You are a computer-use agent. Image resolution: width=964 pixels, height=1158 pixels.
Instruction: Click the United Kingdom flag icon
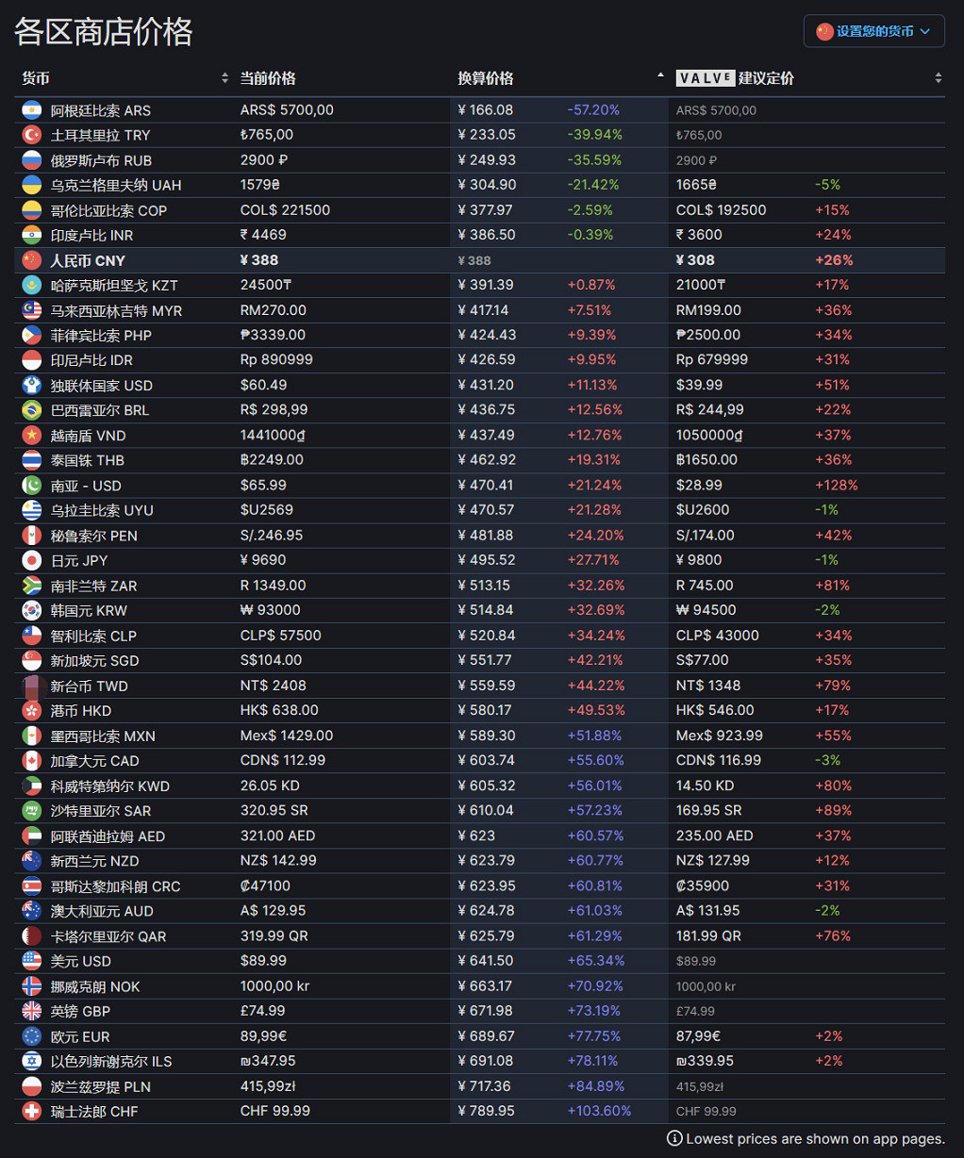(32, 1011)
